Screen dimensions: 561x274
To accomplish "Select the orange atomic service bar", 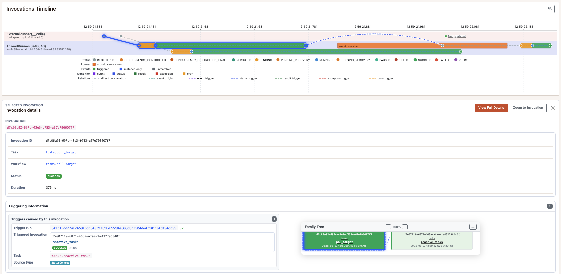I will (x=422, y=46).
